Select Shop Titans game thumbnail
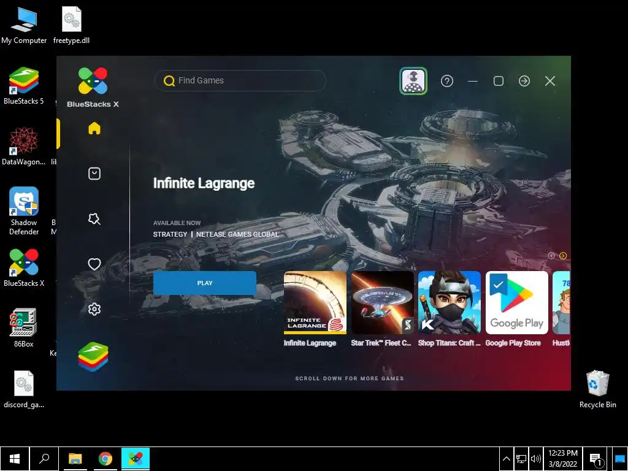 point(450,303)
